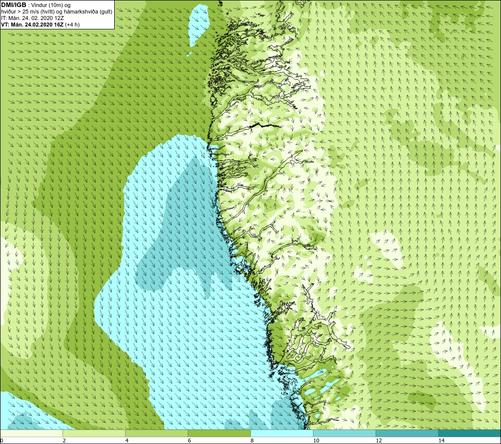The height and width of the screenshot is (444, 501).
Task: Click the DMI/IGB title text
Action: 14,5
